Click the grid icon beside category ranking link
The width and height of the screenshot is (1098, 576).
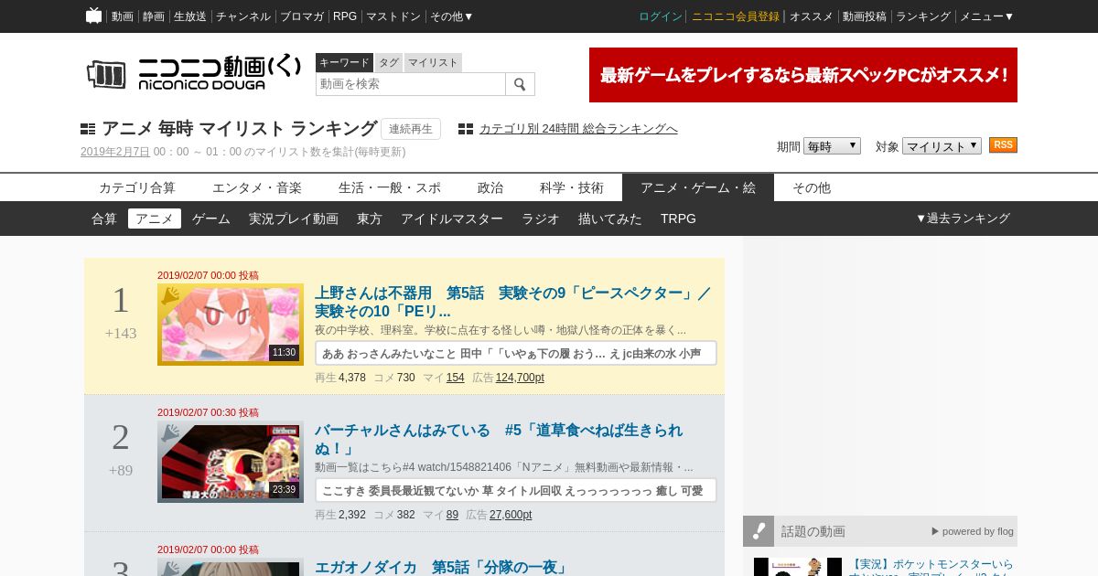[466, 129]
